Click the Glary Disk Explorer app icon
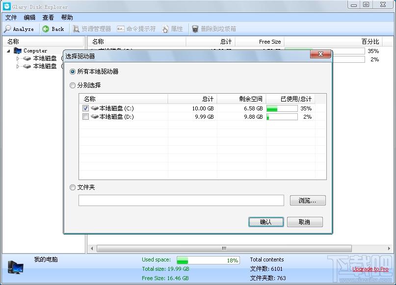This screenshot has height=285, width=396. tap(7, 6)
